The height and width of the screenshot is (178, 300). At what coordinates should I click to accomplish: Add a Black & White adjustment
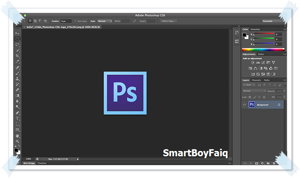tap(261, 68)
